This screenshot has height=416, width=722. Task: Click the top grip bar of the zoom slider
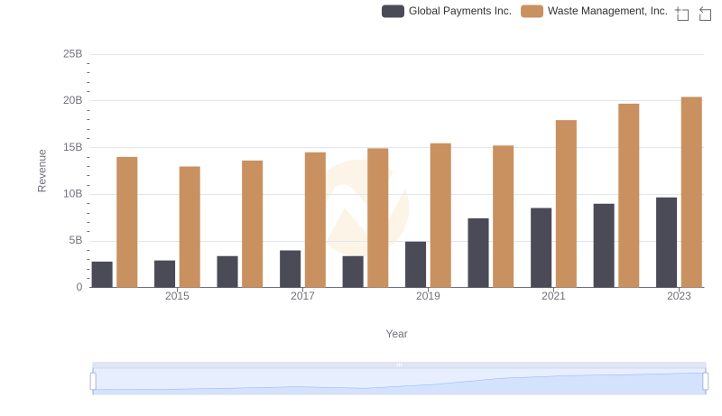coord(399,365)
